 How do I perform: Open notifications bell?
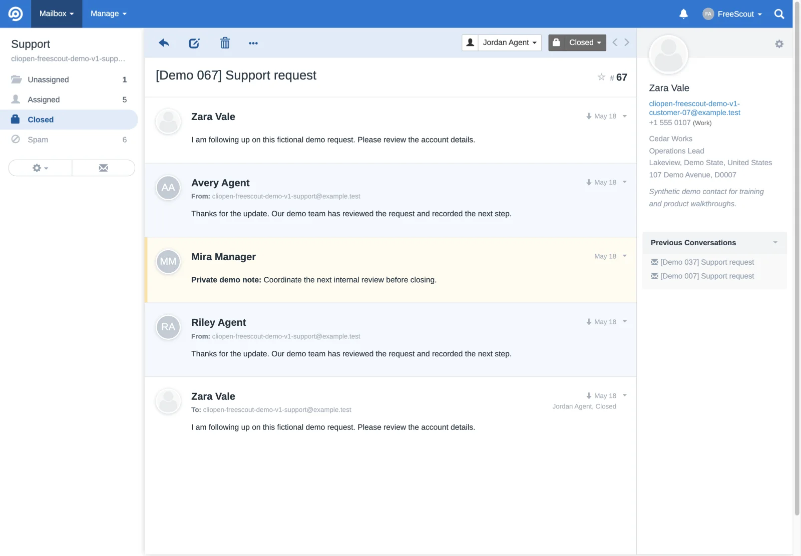click(x=683, y=14)
